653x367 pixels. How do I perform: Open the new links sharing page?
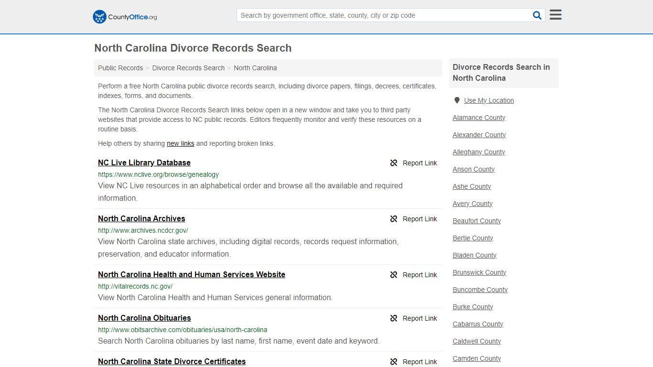click(x=180, y=143)
